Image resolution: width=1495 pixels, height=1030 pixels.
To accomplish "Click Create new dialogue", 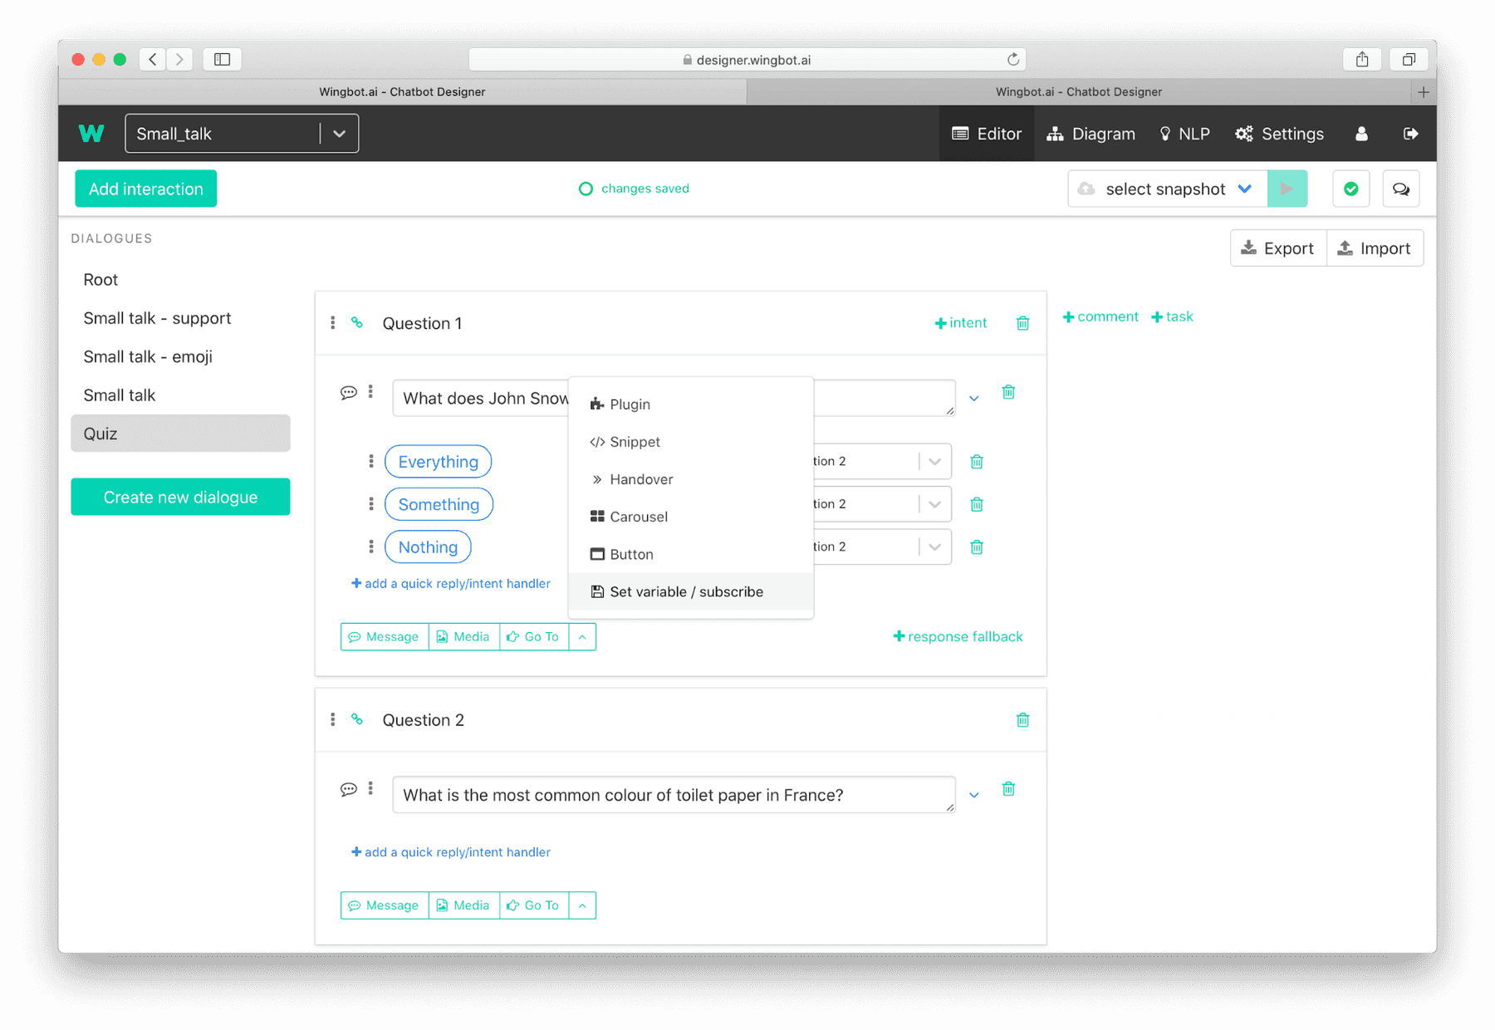I will pyautogui.click(x=180, y=497).
